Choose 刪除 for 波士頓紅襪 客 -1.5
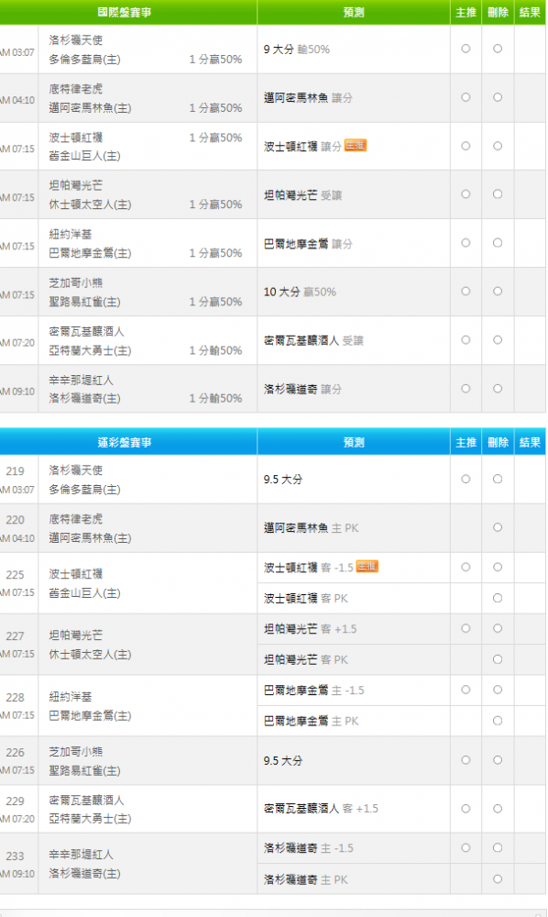Screen dimensions: 548x917 (498, 568)
